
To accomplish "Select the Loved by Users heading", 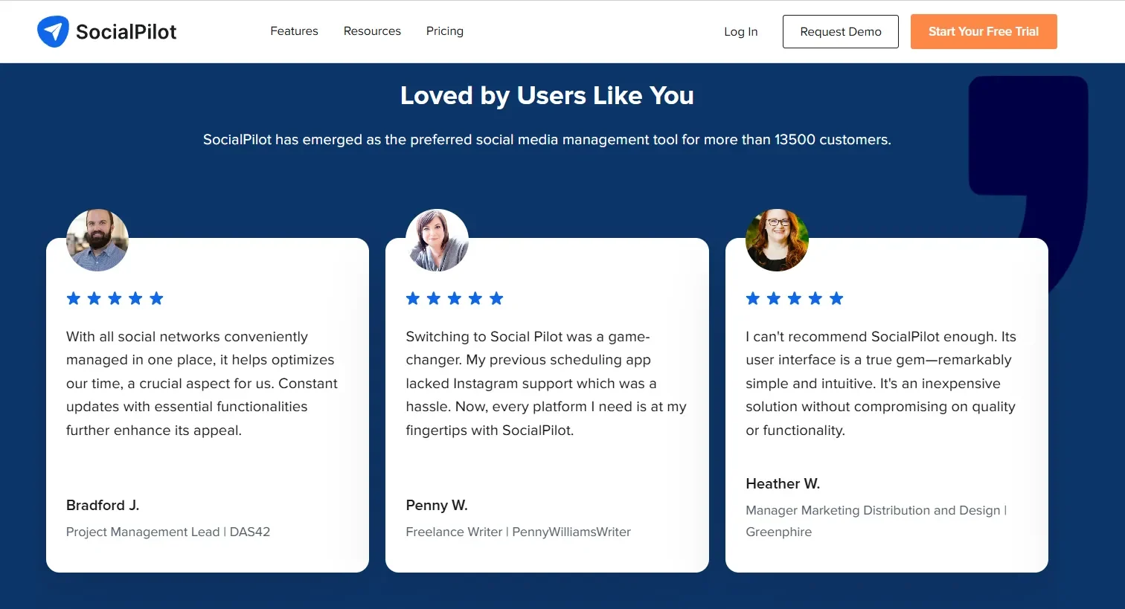I will (x=547, y=95).
